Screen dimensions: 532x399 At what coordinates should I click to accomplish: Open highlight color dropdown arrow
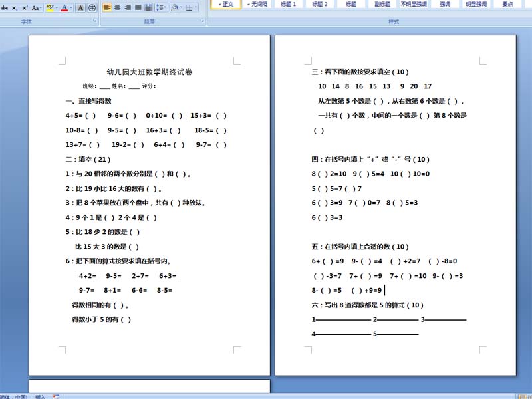[57, 7]
